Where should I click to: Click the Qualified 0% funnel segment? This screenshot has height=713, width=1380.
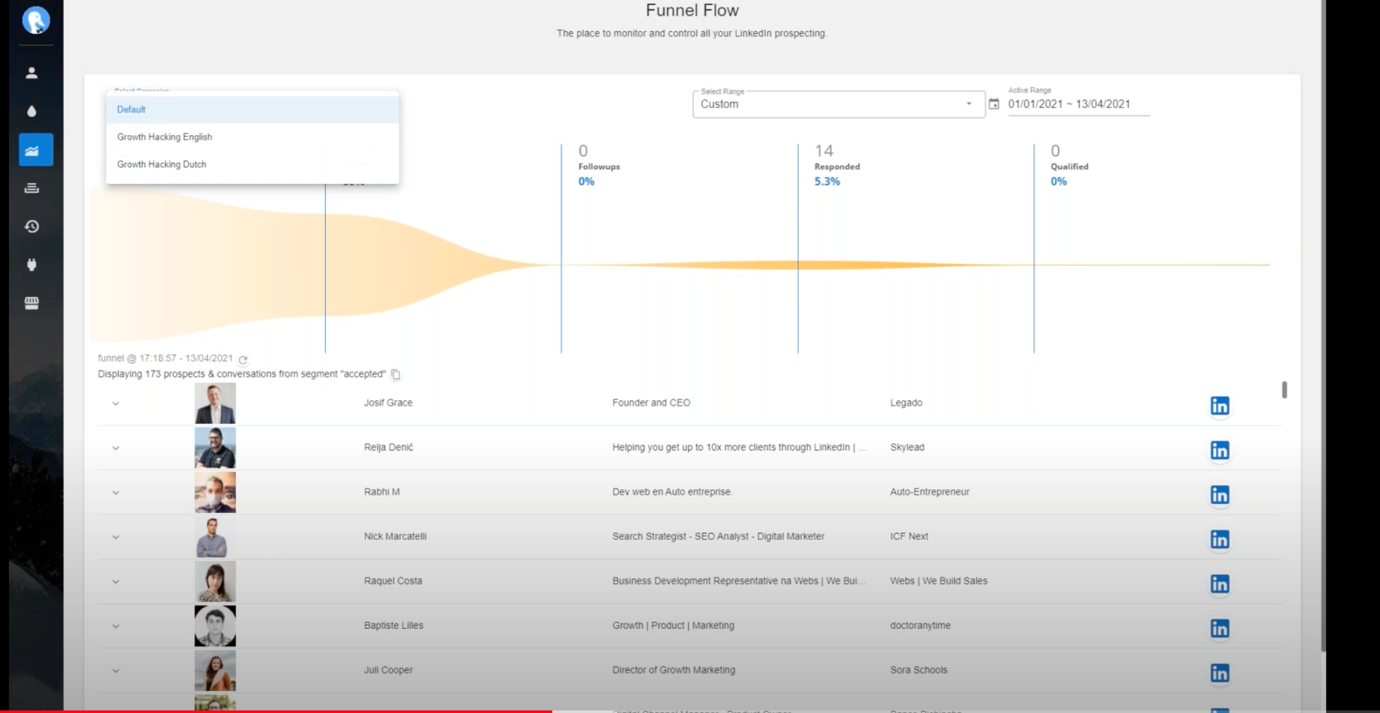(x=1069, y=167)
